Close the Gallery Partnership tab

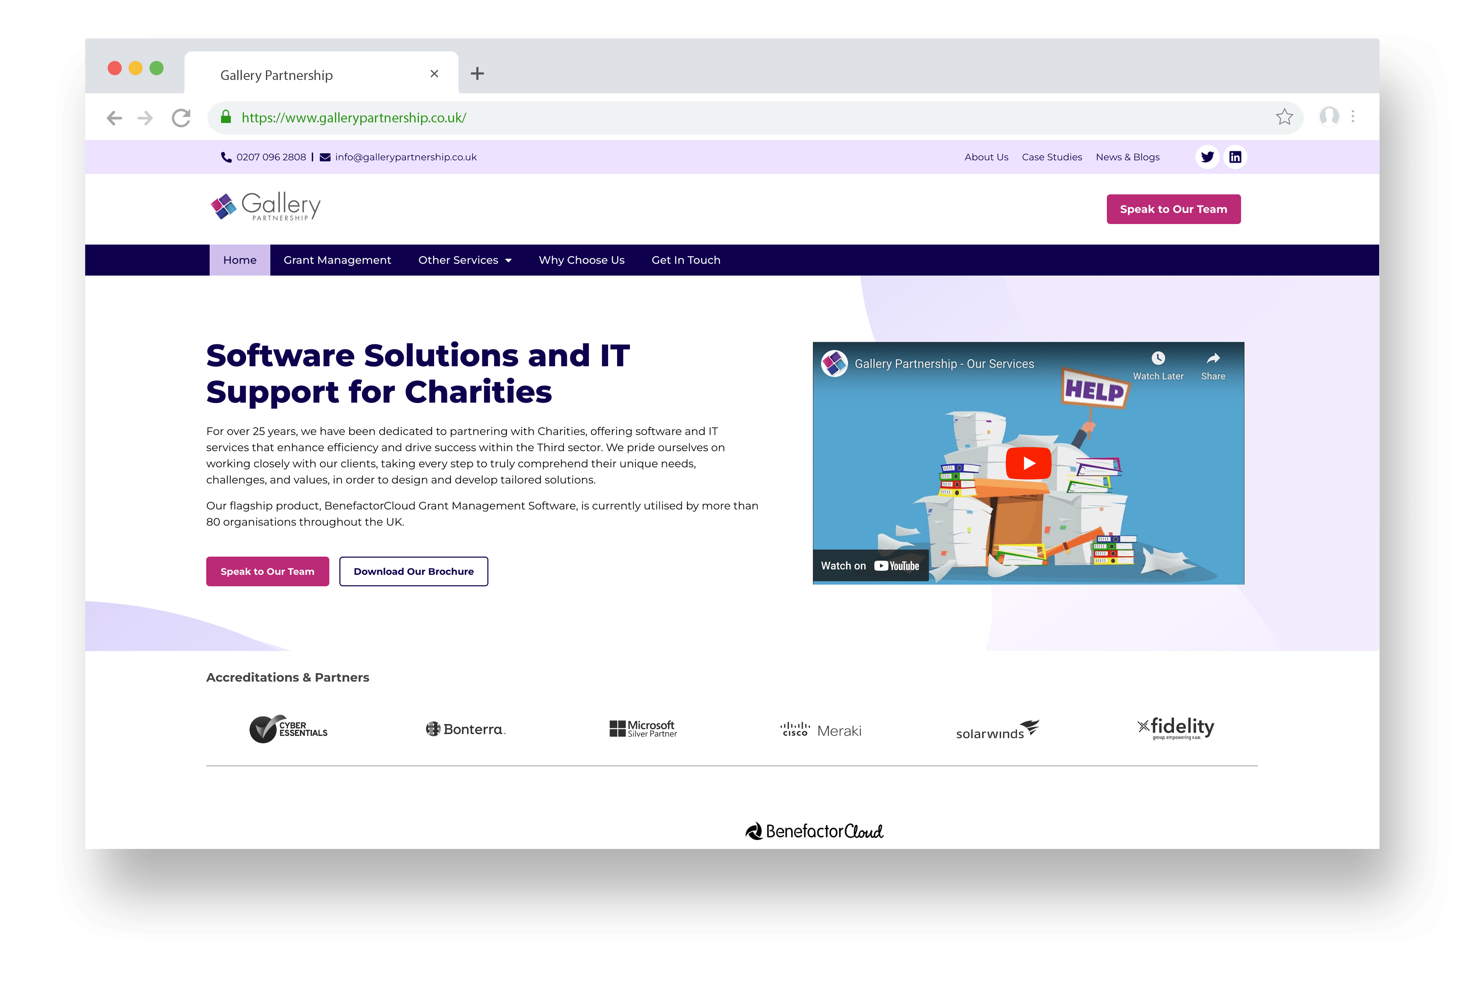[x=434, y=74]
